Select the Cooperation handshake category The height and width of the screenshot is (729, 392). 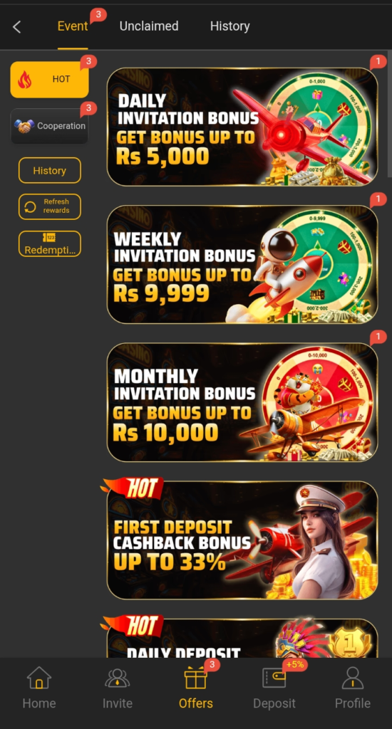pyautogui.click(x=49, y=126)
